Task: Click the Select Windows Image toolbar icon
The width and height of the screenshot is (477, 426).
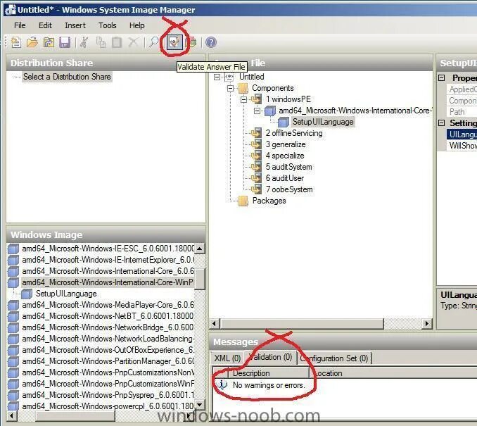Action: [49, 42]
